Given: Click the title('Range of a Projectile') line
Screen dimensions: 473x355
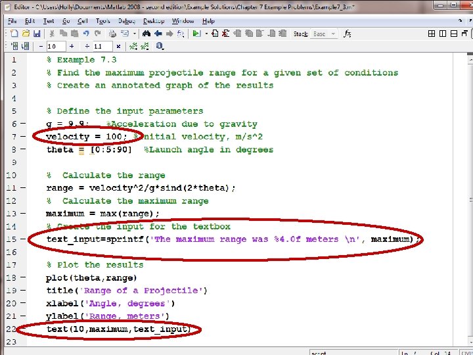Looking at the screenshot, I should pos(127,291).
